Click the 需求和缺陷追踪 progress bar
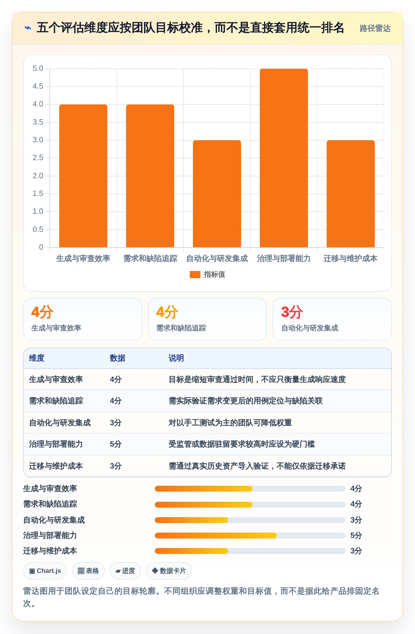Viewport: 415px width, 634px height. pos(250,504)
